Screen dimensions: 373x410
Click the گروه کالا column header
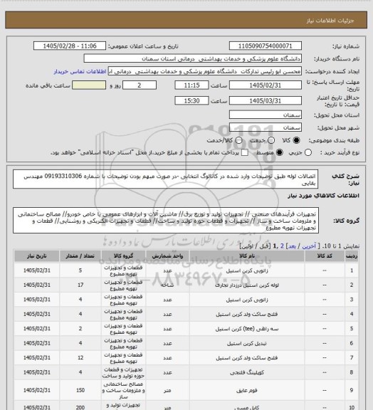(x=123, y=256)
